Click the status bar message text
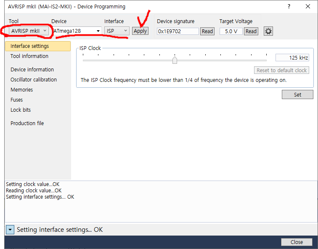The image size is (318, 249). click(60, 230)
